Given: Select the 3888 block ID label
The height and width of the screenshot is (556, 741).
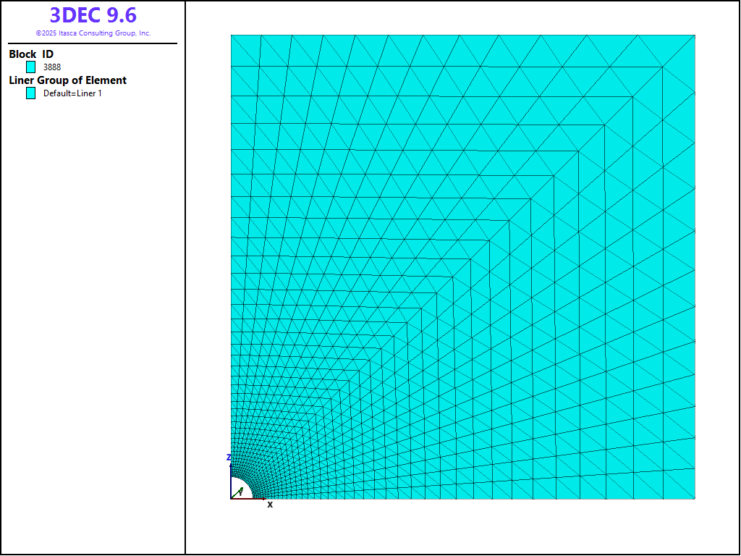Looking at the screenshot, I should (x=52, y=67).
